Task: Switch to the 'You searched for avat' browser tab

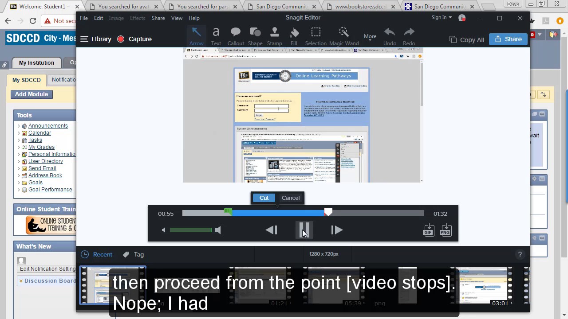Action: coord(123,7)
